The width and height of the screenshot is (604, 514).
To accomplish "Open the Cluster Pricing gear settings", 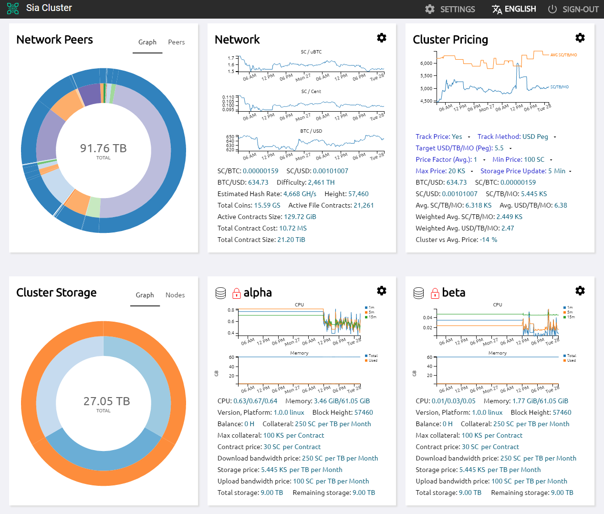I will [x=580, y=38].
